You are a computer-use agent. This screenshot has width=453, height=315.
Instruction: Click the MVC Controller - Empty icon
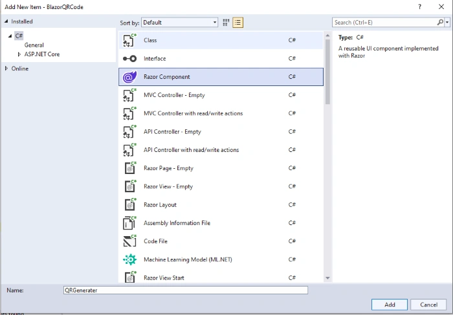coord(129,95)
